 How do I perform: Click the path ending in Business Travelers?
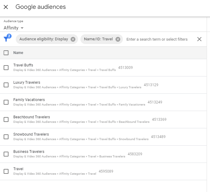click(69, 157)
